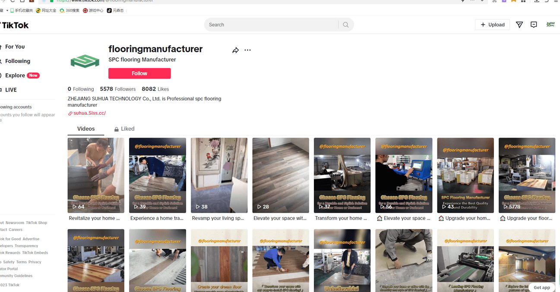Click the funnel-shaped icon beside Upload
The height and width of the screenshot is (292, 560).
click(519, 25)
